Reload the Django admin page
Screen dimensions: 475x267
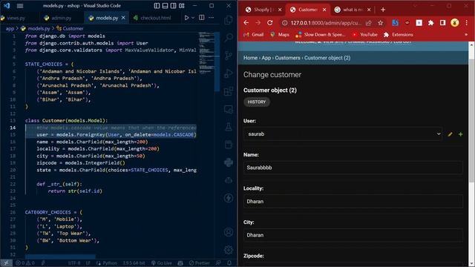269,23
